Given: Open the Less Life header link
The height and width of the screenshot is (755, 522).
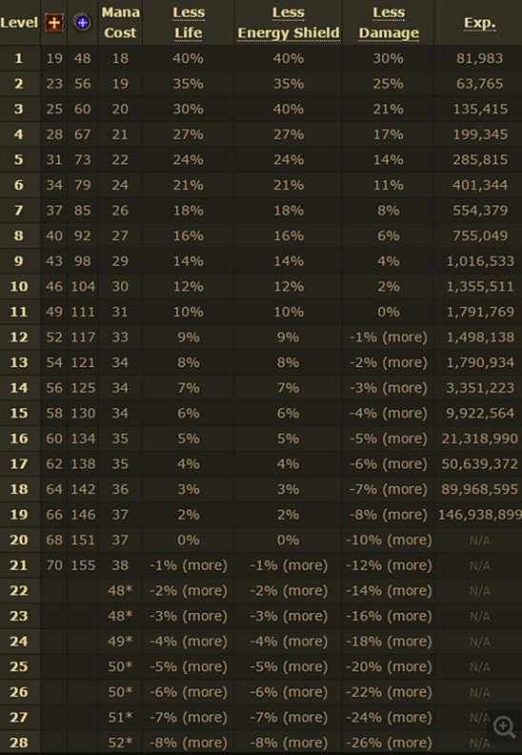Looking at the screenshot, I should coord(188,23).
